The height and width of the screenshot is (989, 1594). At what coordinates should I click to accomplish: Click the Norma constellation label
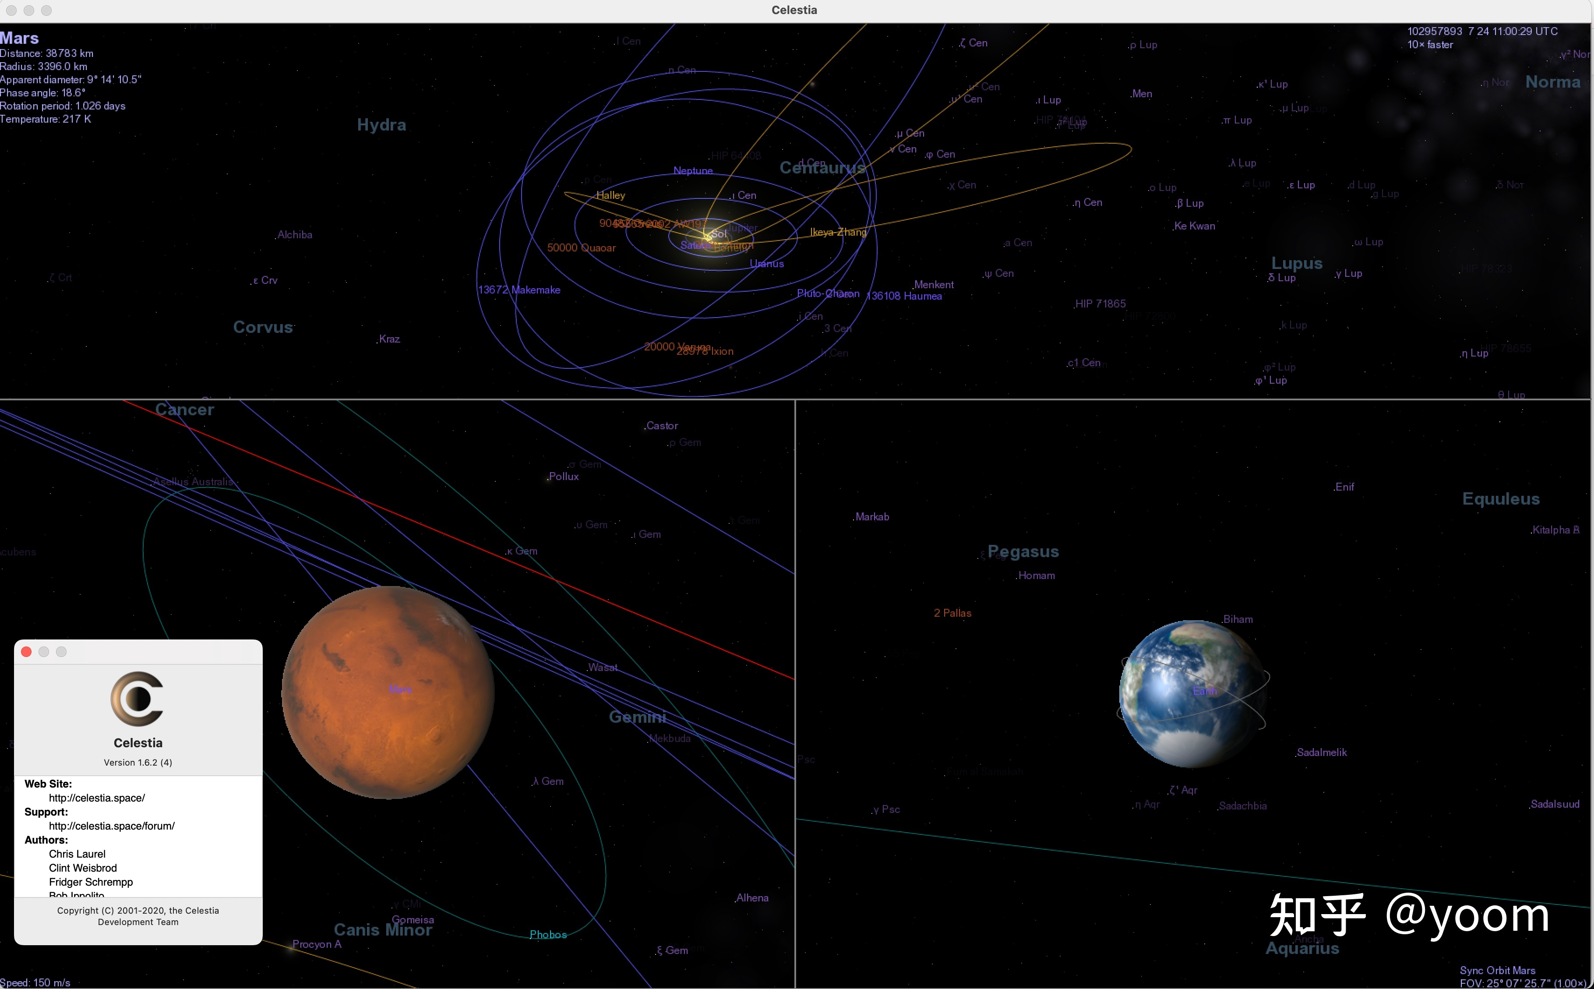pyautogui.click(x=1553, y=82)
